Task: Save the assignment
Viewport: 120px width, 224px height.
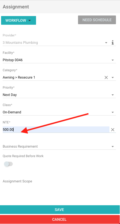Action: pos(60,210)
